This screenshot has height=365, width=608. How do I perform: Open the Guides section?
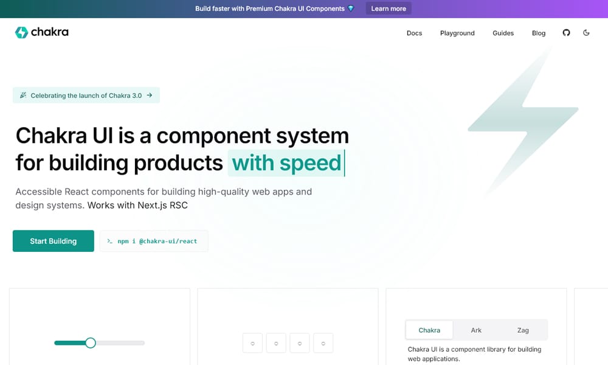(503, 33)
